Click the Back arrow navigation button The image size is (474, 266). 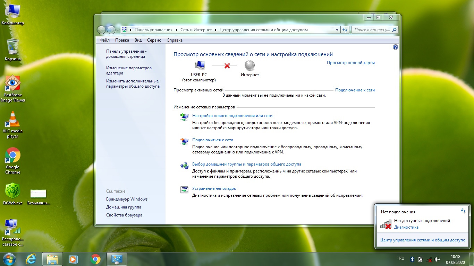coord(101,30)
